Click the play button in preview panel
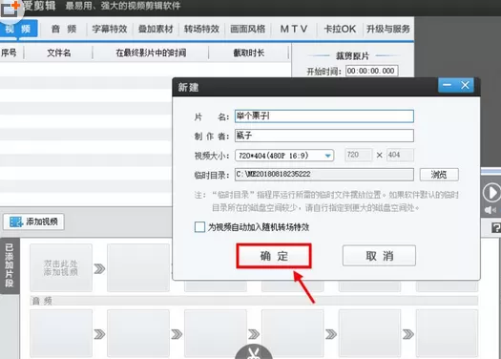This screenshot has width=501, height=359. click(491, 193)
